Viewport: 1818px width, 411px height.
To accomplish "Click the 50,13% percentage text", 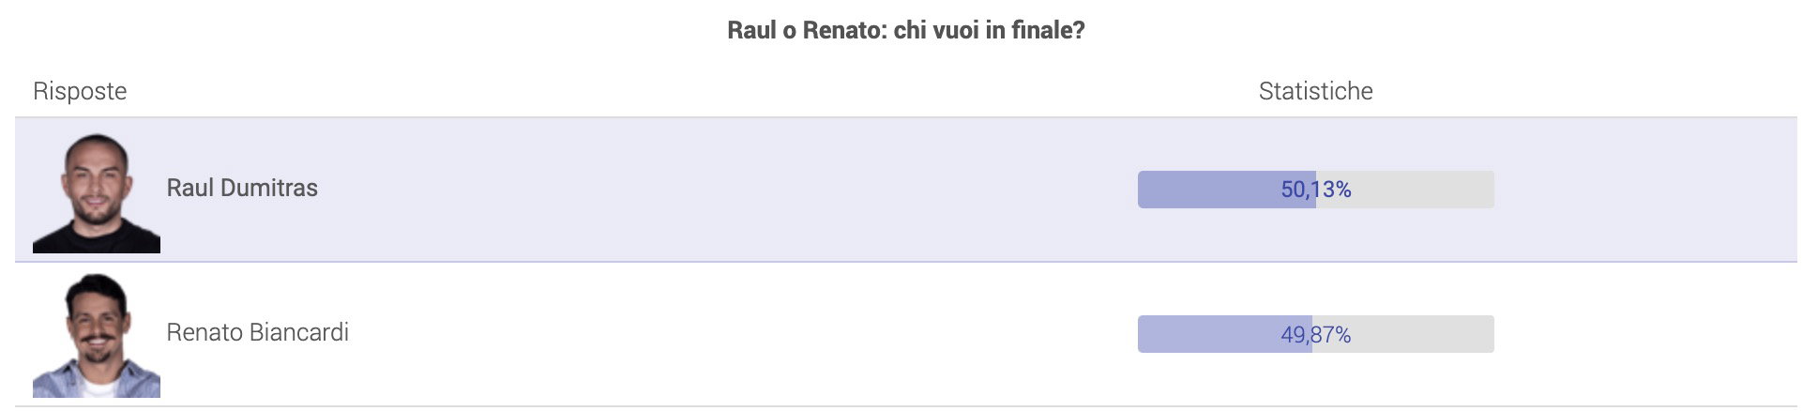I will (x=1316, y=190).
